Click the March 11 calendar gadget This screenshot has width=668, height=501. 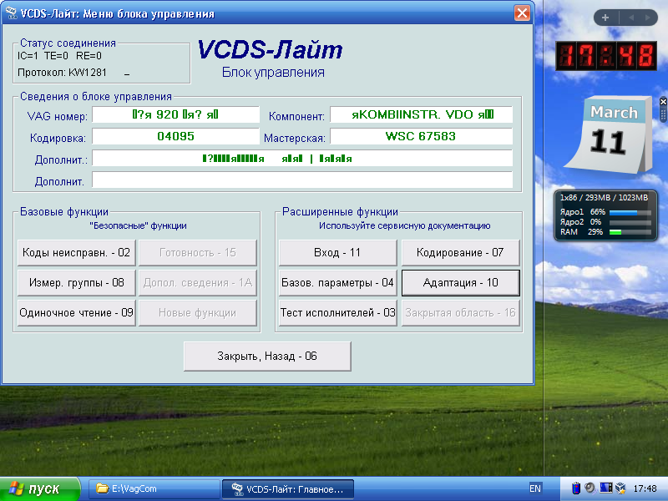tap(610, 134)
